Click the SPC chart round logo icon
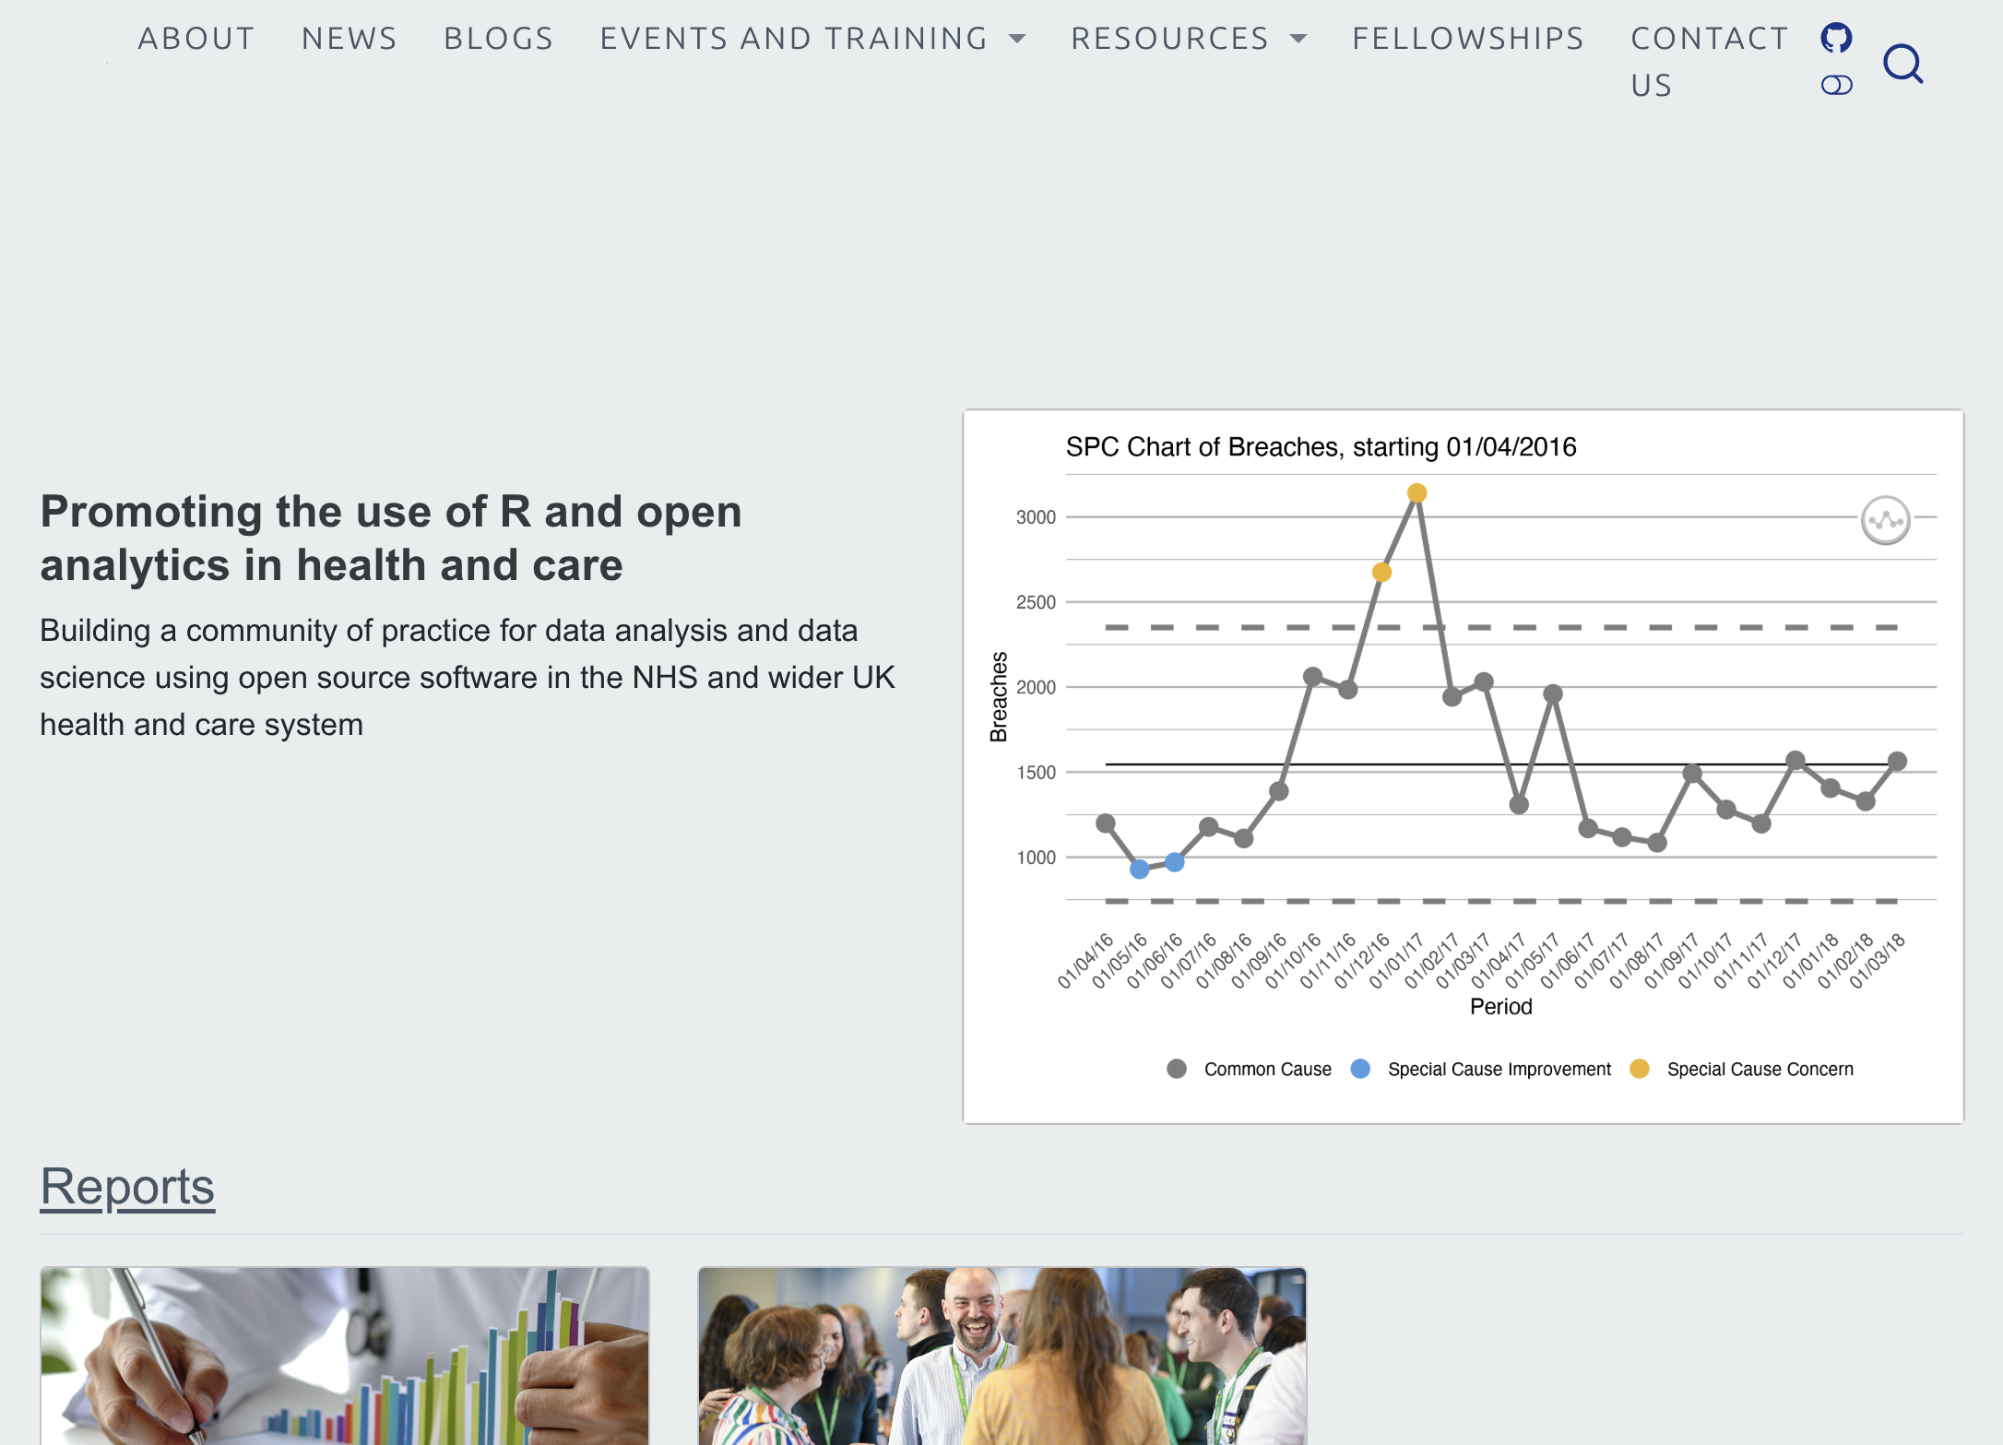Image resolution: width=2003 pixels, height=1445 pixels. [x=1885, y=521]
